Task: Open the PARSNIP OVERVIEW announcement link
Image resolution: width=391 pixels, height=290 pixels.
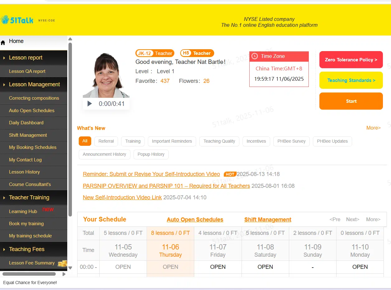Action: (x=166, y=186)
